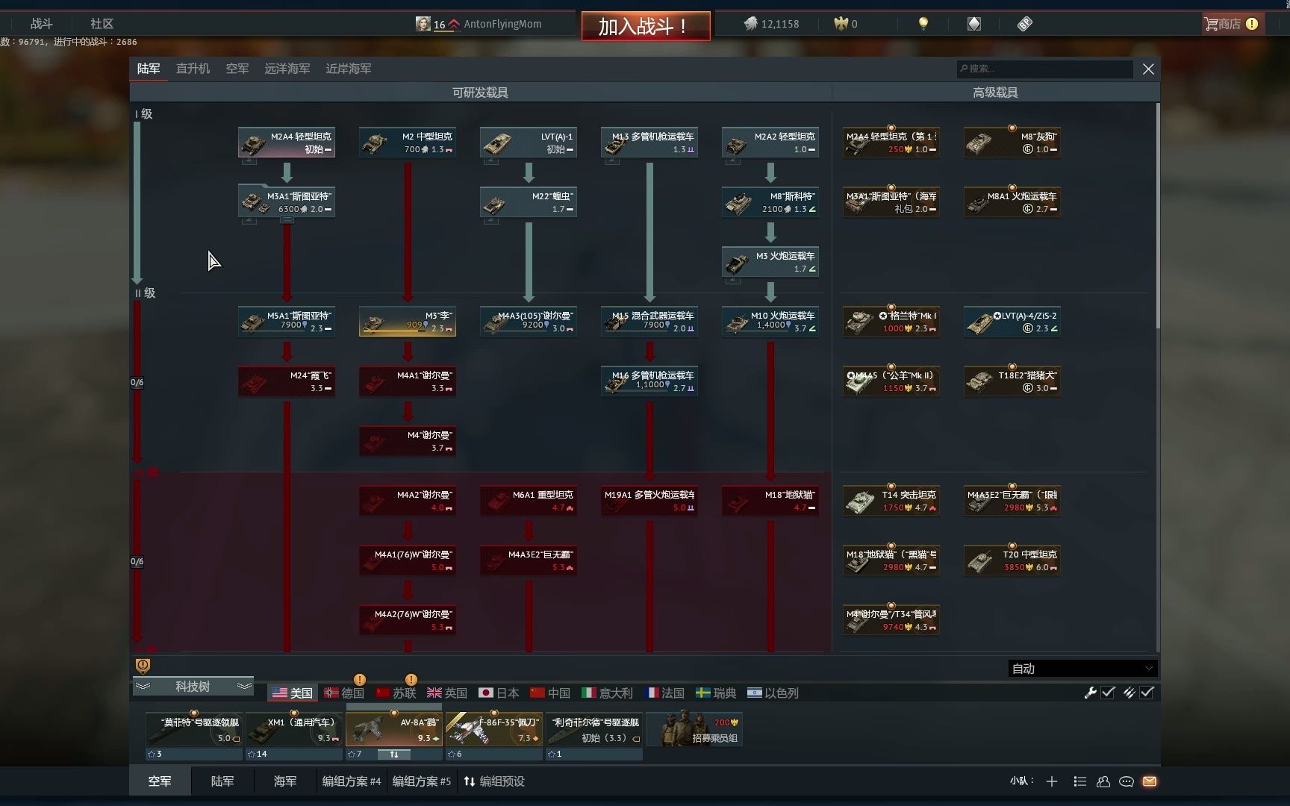The width and height of the screenshot is (1290, 806).
Task: Select the M18 地狱猫 in research tree
Action: click(x=770, y=501)
